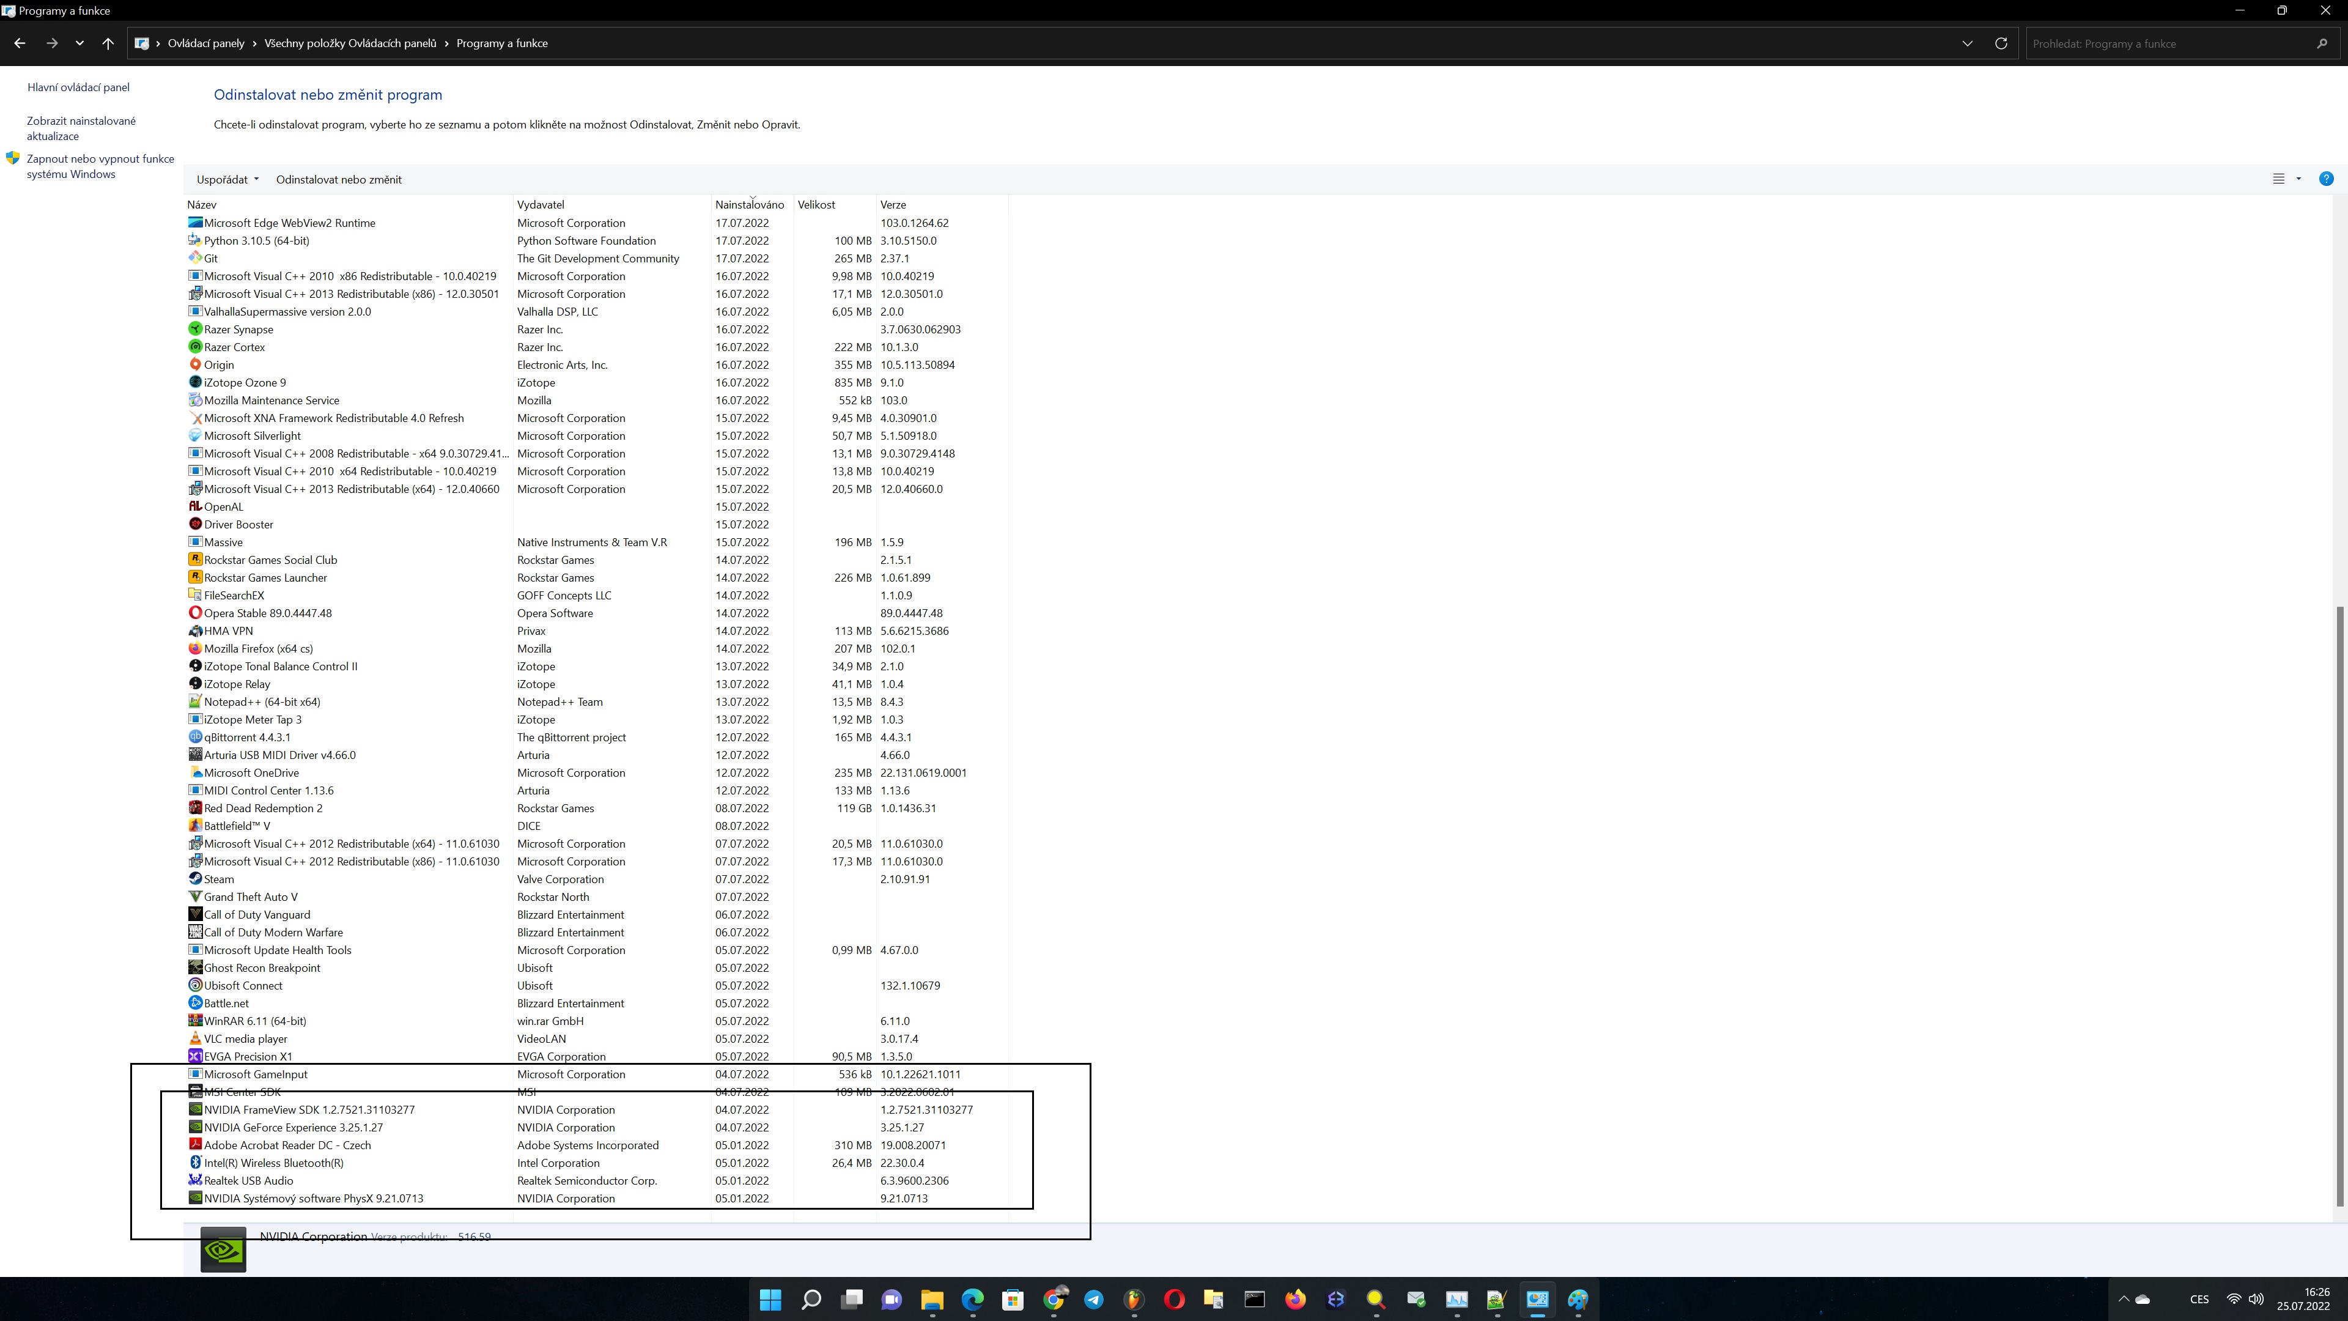Click the Prohledat Programy a funkce search box
This screenshot has height=1321, width=2348.
[2169, 43]
